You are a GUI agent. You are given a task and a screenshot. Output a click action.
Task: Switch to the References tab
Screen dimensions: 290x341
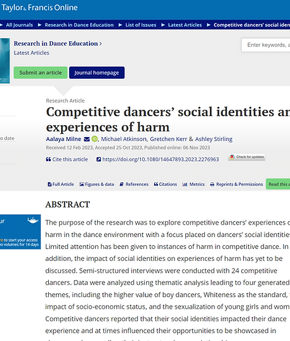tap(134, 184)
